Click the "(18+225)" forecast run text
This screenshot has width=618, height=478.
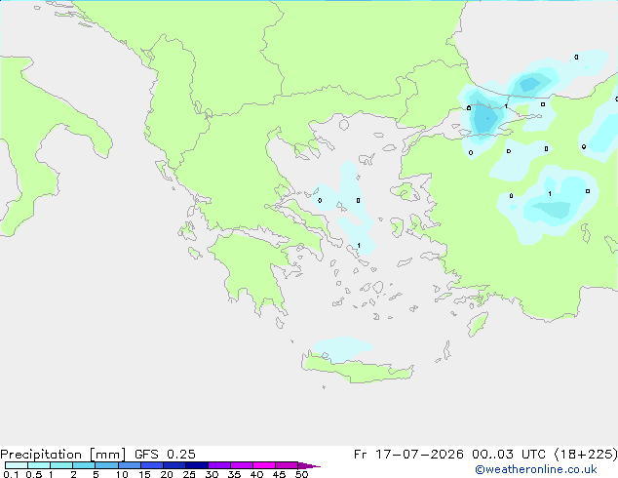point(586,455)
